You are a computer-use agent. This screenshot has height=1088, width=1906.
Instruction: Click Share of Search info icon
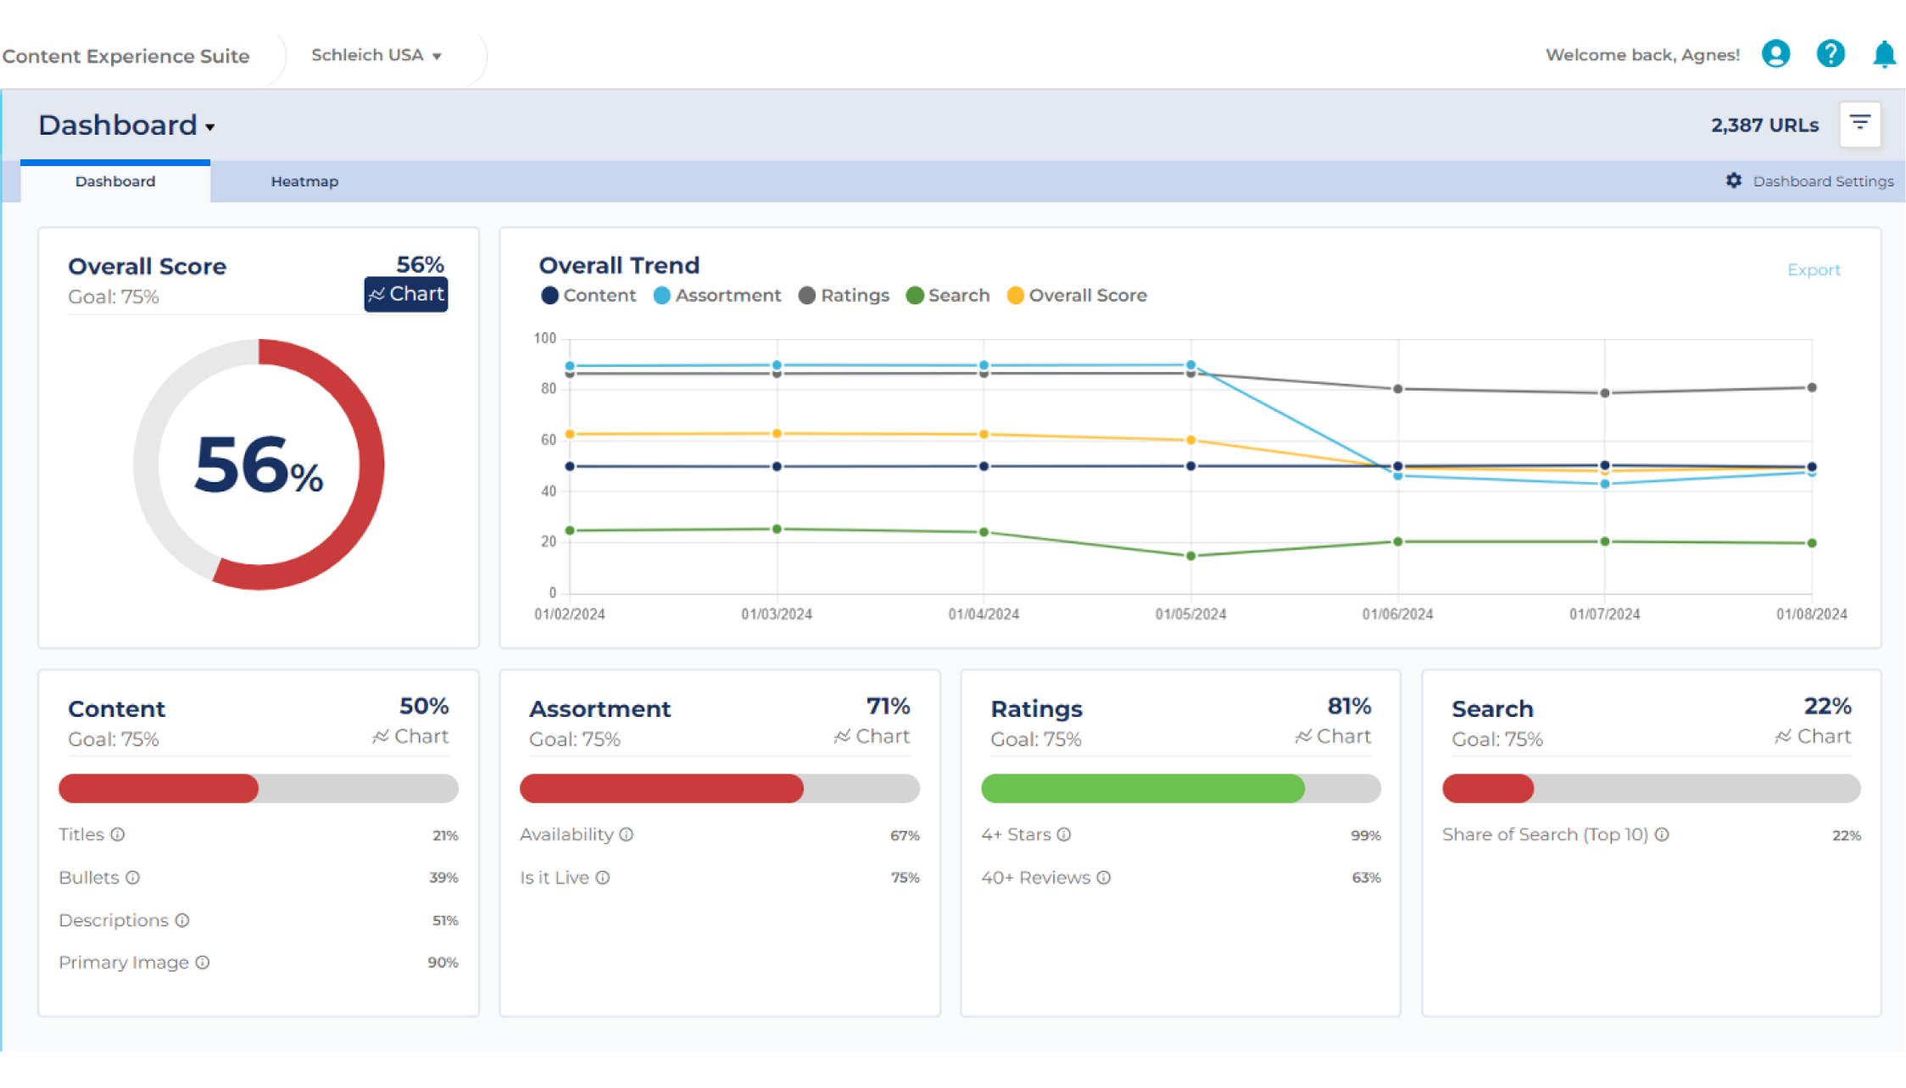[1662, 835]
